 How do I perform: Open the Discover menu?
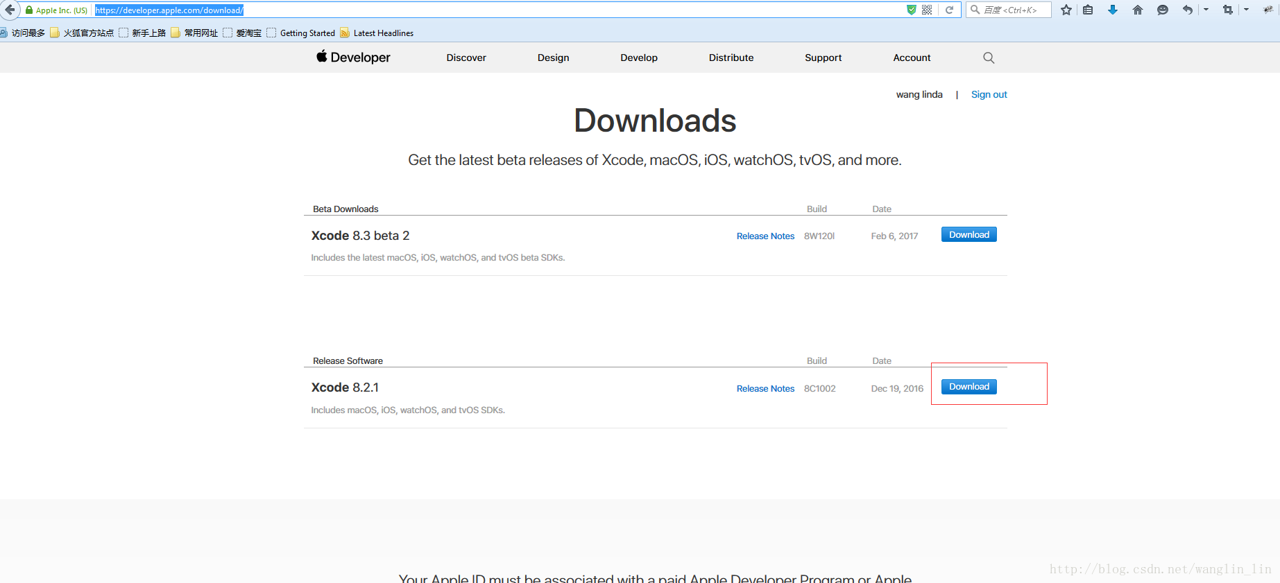tap(466, 58)
